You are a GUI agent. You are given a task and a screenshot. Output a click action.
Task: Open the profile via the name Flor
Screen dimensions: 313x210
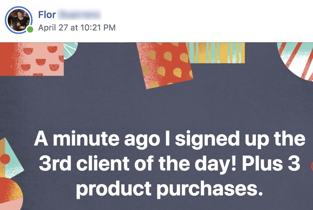point(47,15)
